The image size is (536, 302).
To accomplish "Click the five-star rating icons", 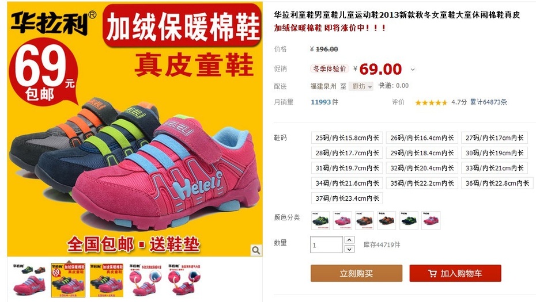I will coord(431,102).
